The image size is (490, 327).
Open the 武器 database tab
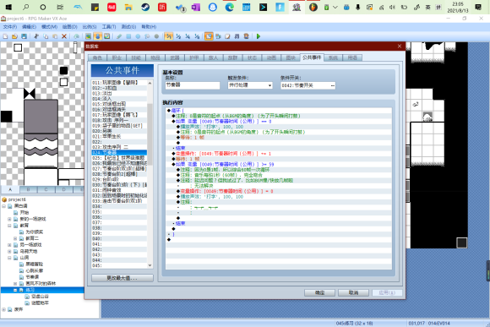(175, 57)
